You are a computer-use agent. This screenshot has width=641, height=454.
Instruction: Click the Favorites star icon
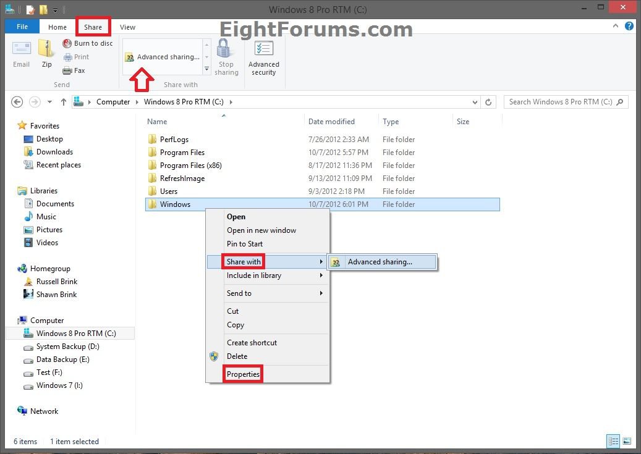[x=22, y=125]
